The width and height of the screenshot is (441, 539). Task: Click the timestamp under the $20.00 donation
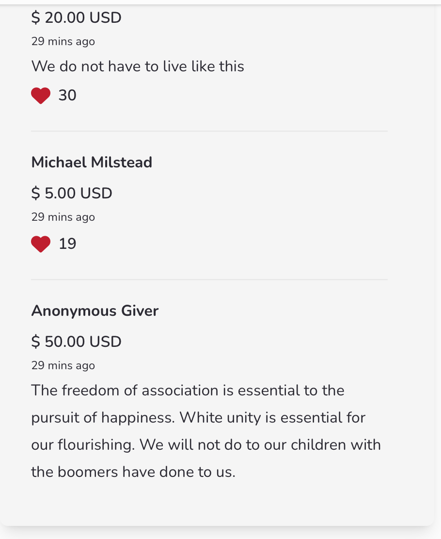click(63, 42)
